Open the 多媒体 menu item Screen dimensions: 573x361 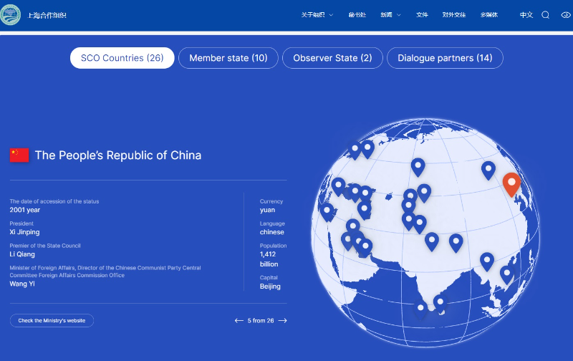point(489,14)
